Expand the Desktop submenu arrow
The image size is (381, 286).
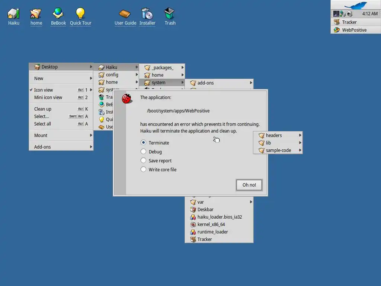(91, 67)
